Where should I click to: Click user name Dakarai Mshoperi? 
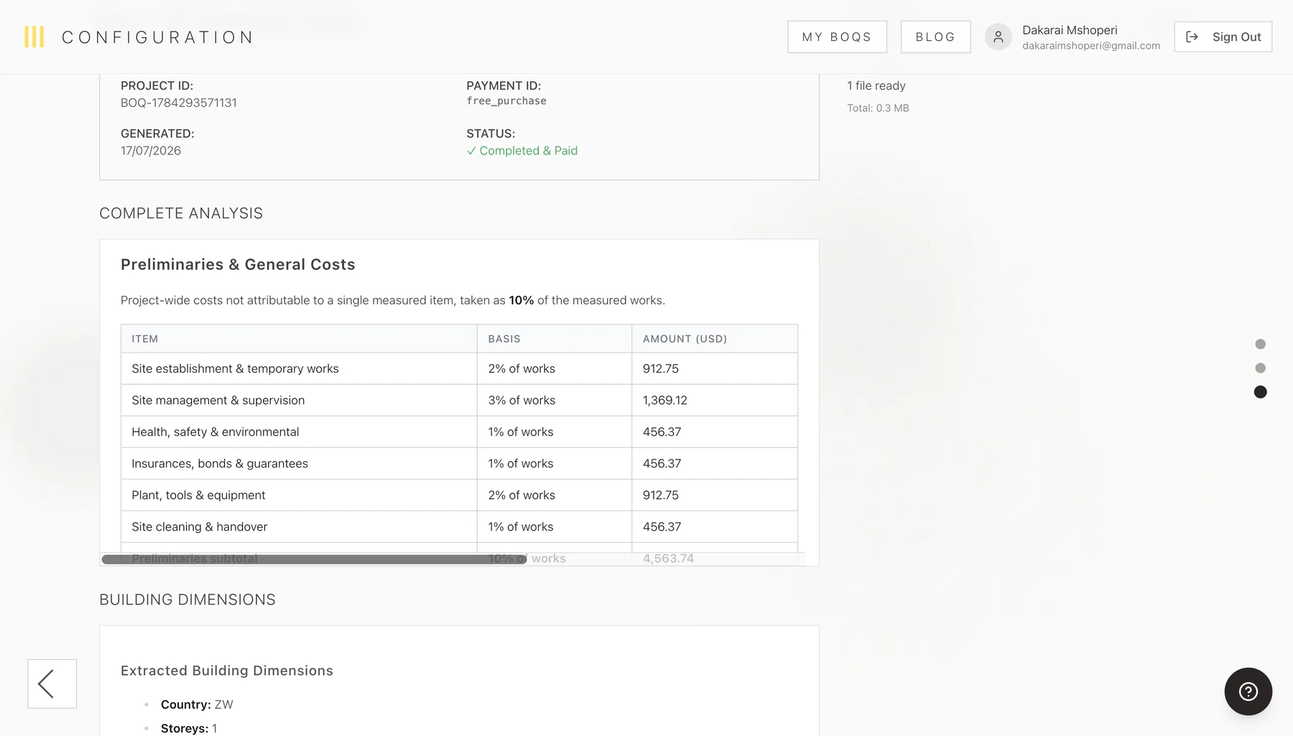pyautogui.click(x=1070, y=30)
